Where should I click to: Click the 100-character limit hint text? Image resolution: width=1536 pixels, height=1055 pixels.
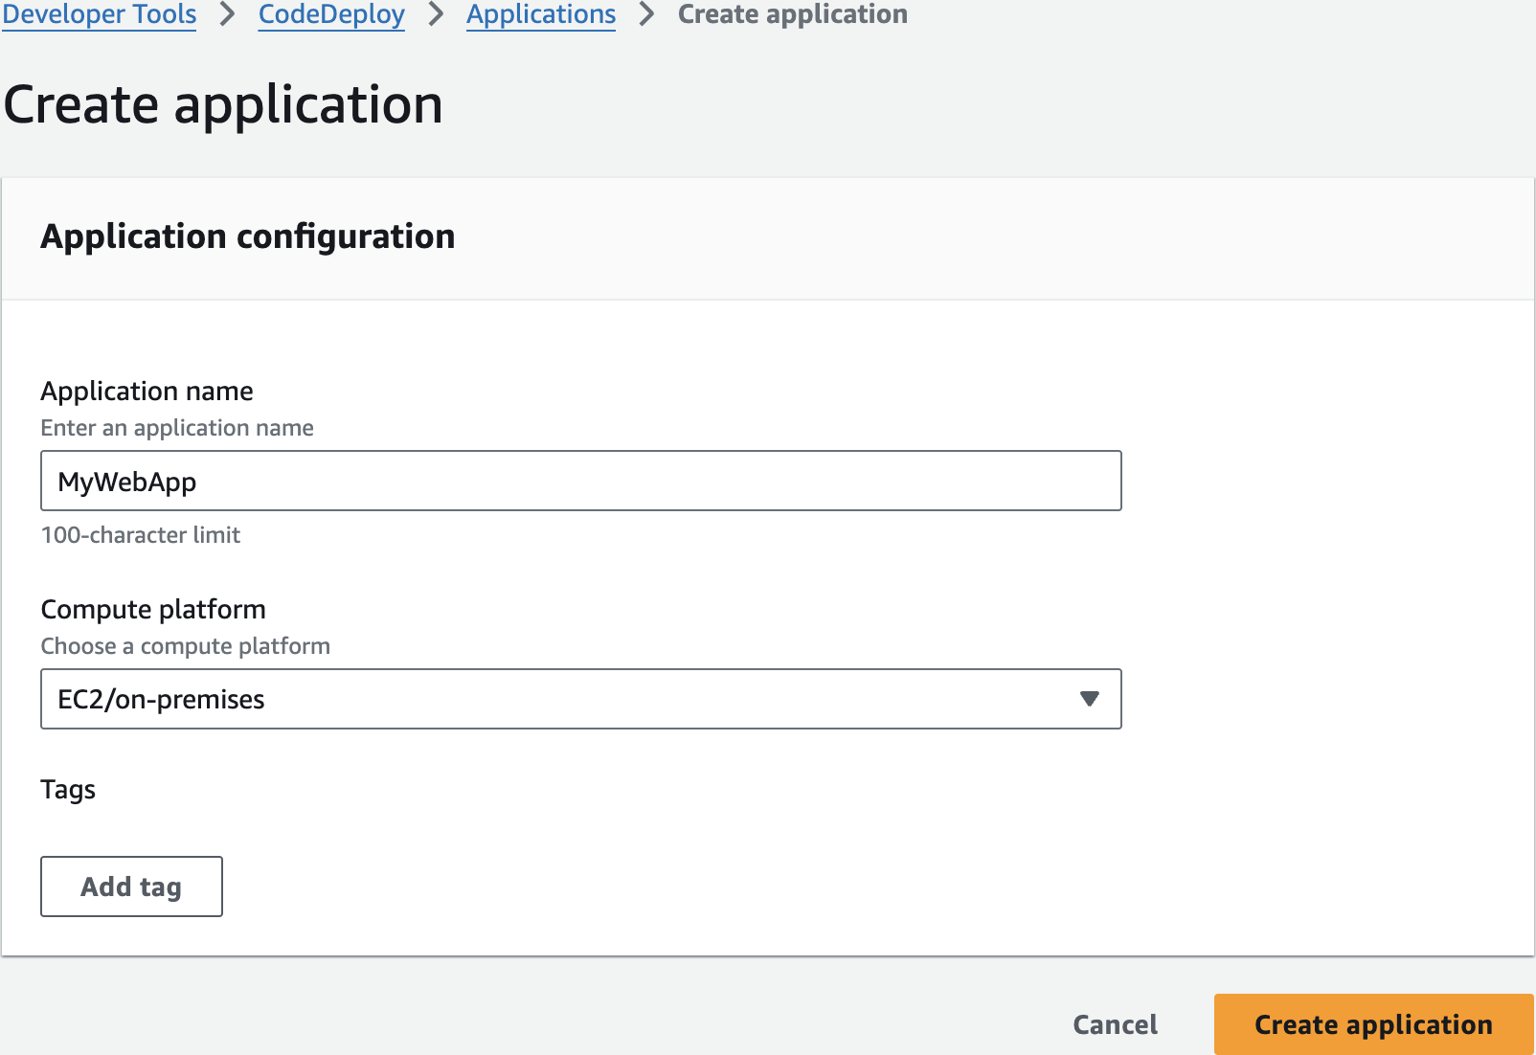coord(141,535)
